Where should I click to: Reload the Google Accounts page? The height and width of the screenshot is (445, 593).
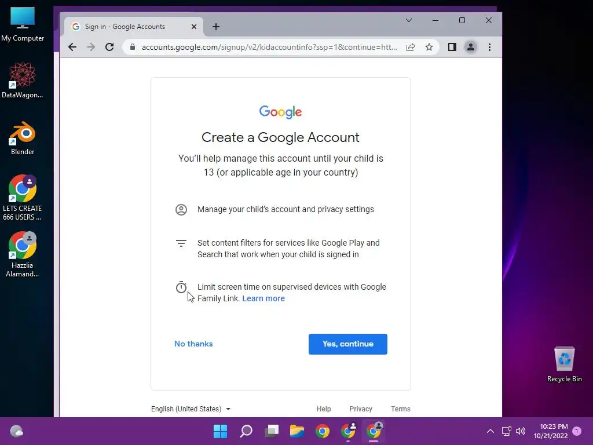coord(109,47)
